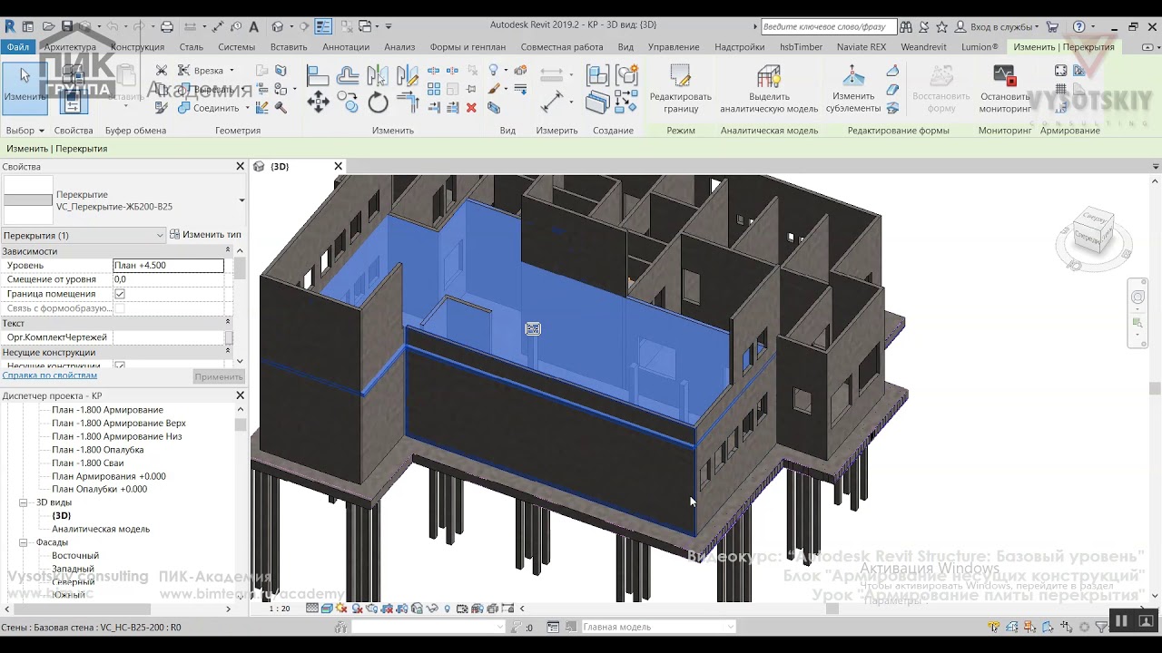Open the Выбор panel dropdown
This screenshot has height=653, width=1162.
point(25,131)
